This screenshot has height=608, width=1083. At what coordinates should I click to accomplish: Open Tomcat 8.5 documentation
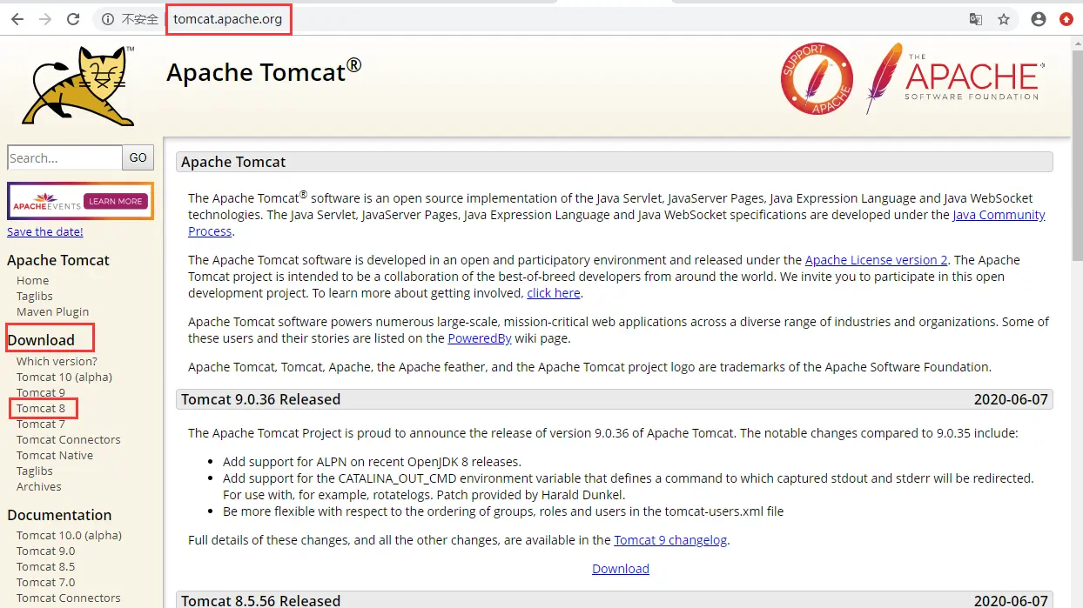pos(46,566)
